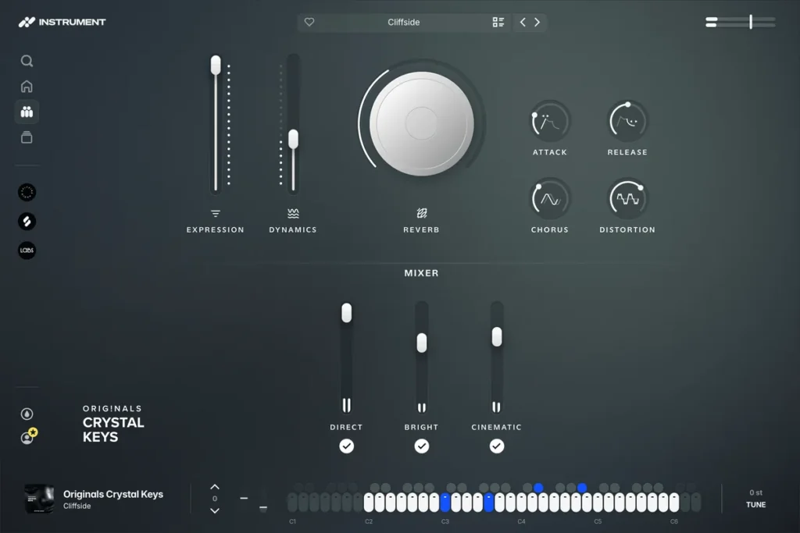
Task: Click the Direct mic pan control icon
Action: tap(346, 405)
